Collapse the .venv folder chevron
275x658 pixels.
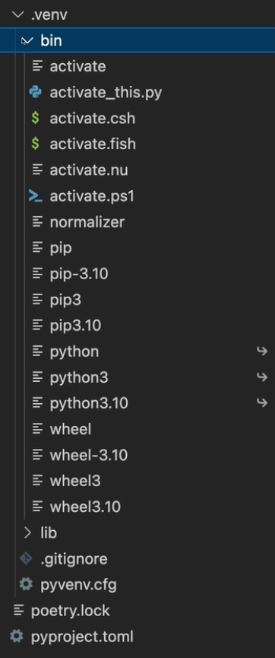[17, 15]
